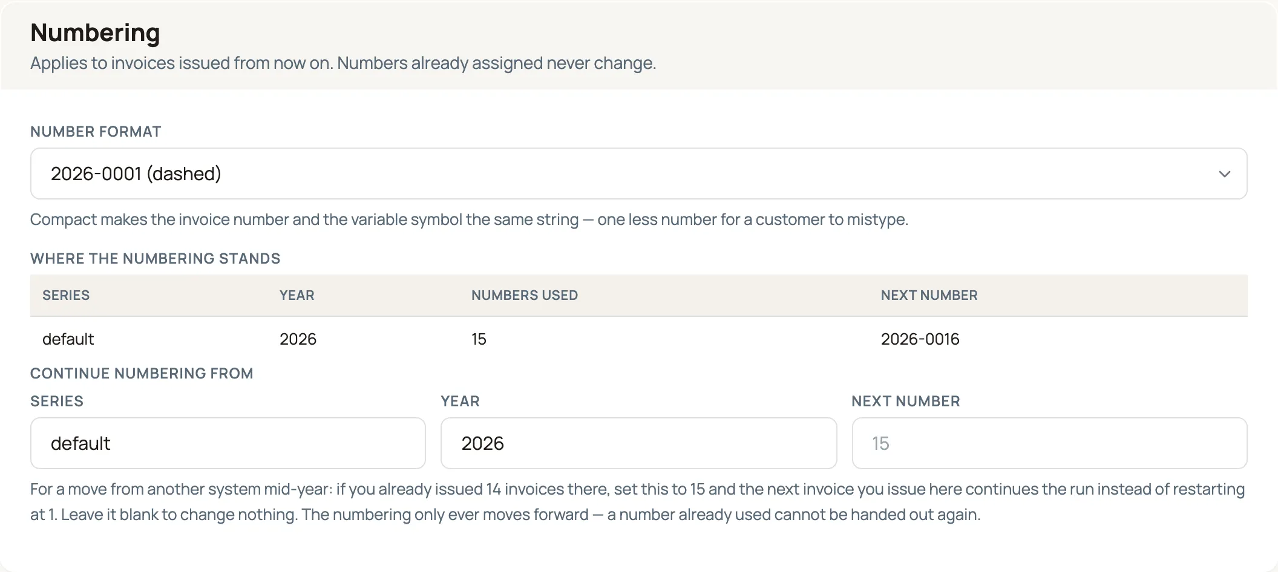Click the "default" series table cell
Viewport: 1278px width, 572px height.
(68, 339)
